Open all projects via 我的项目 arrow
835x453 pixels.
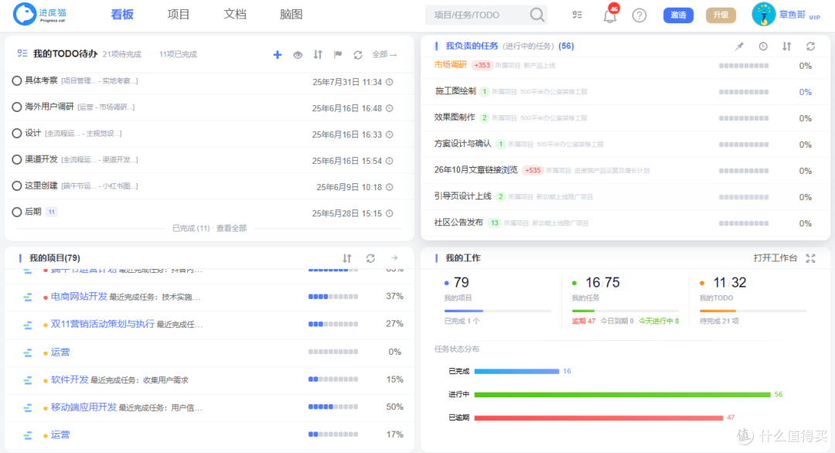[x=394, y=258]
